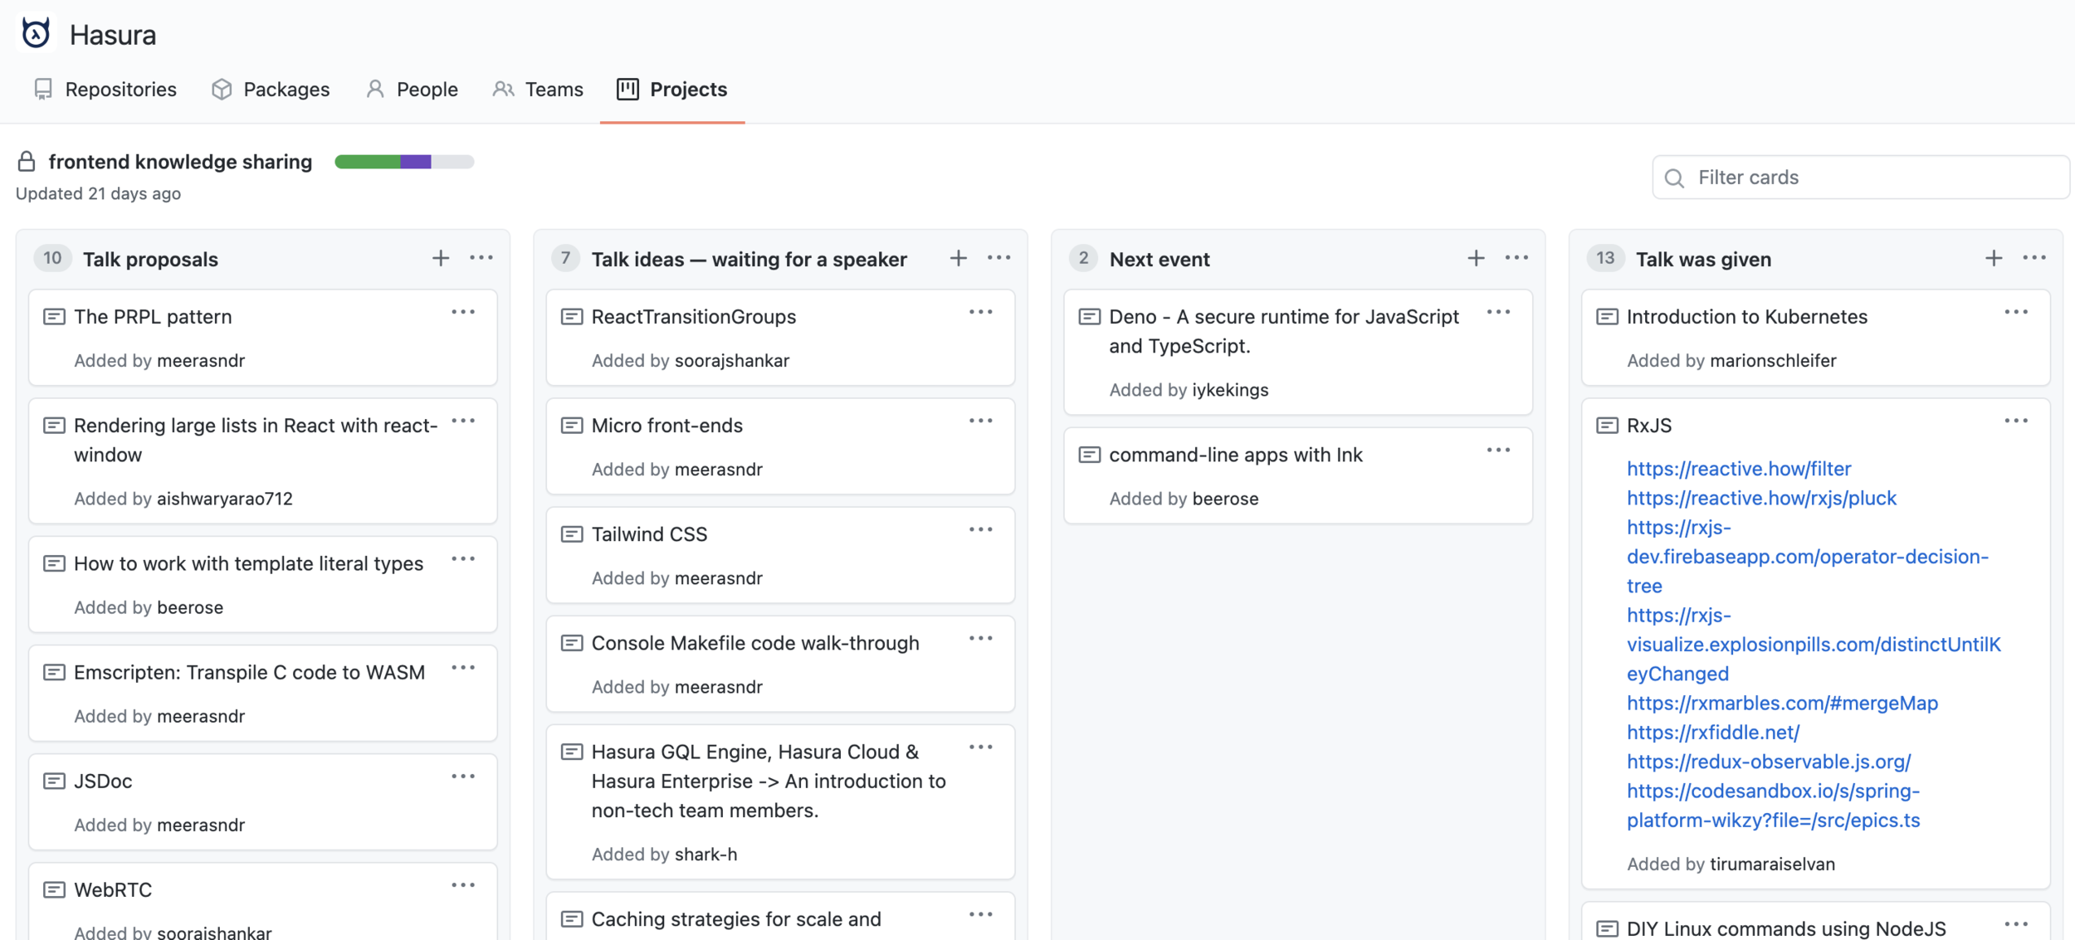Click the project progress bar
Screen dimensions: 2075x940
(x=404, y=162)
